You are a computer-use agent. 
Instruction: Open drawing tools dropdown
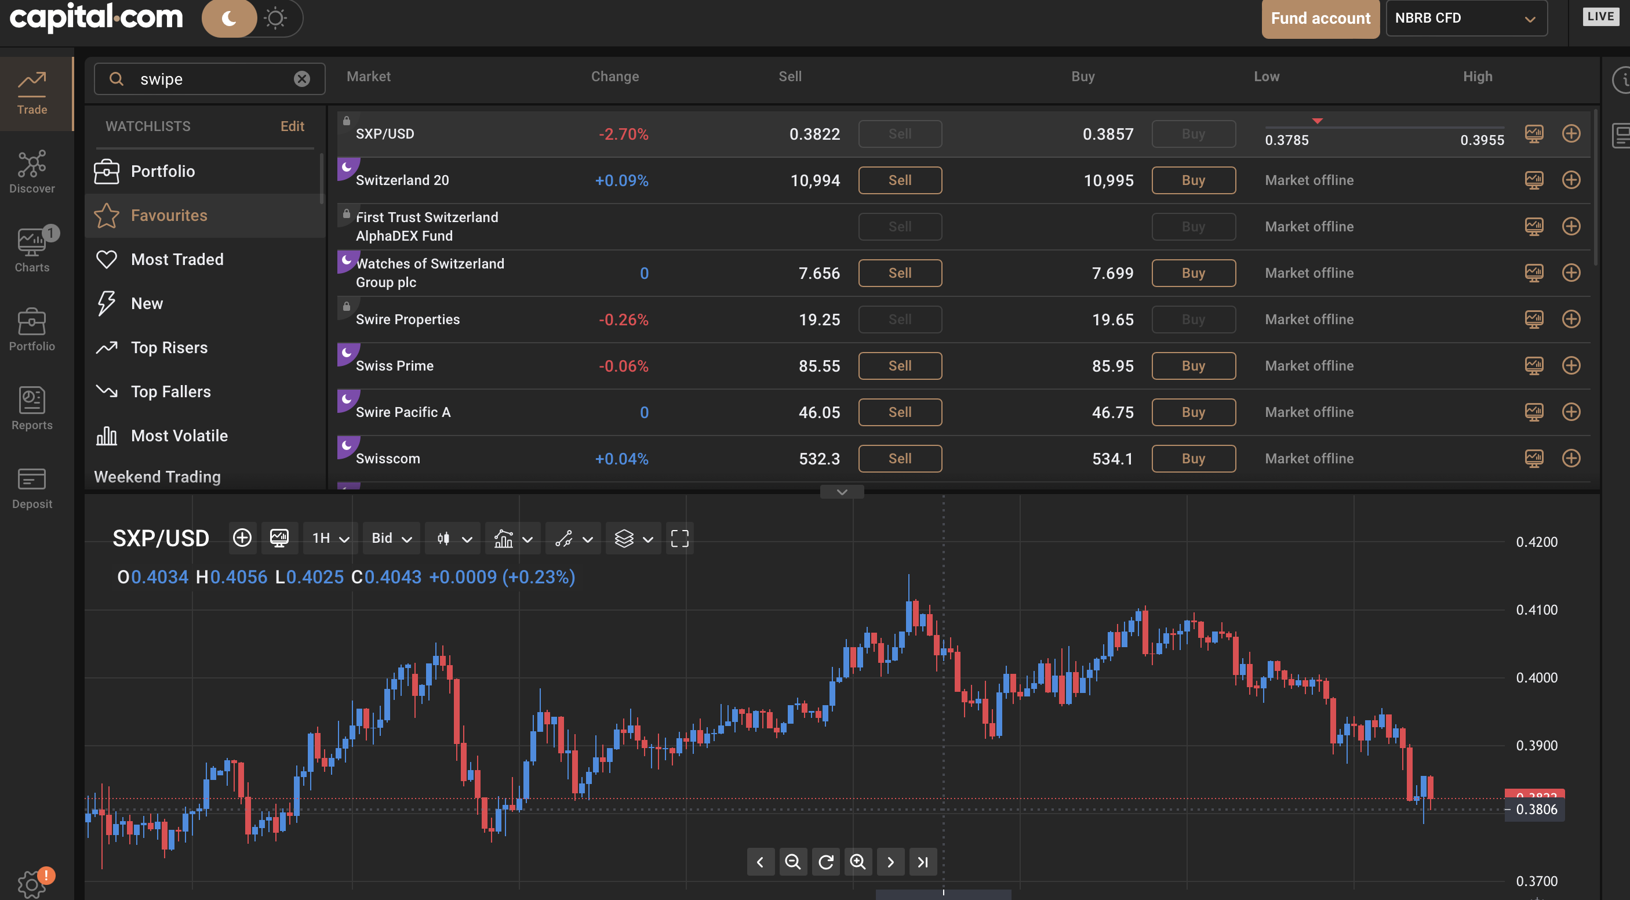[573, 538]
